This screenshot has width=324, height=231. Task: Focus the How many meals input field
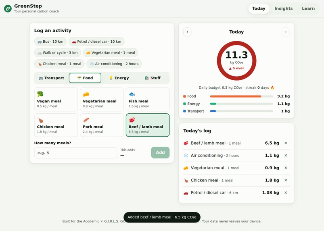75,153
